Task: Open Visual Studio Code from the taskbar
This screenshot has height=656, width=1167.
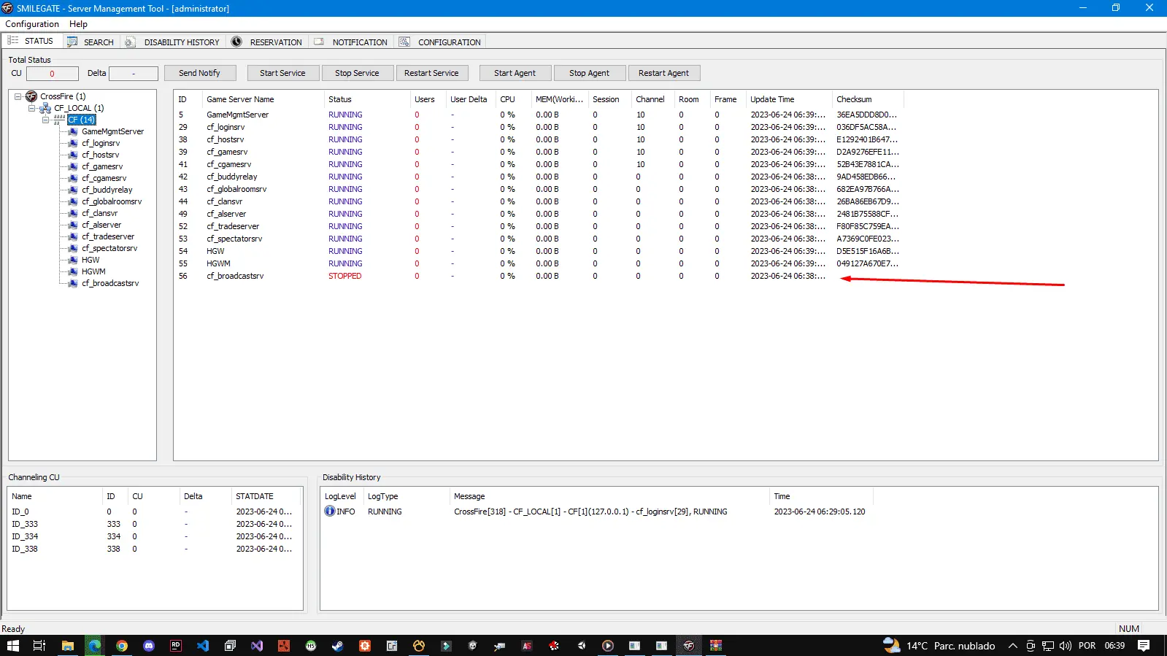Action: point(203,646)
